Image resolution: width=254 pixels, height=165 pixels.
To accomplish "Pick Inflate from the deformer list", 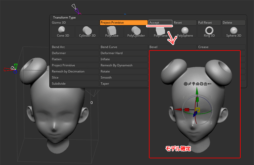I will [124, 59].
